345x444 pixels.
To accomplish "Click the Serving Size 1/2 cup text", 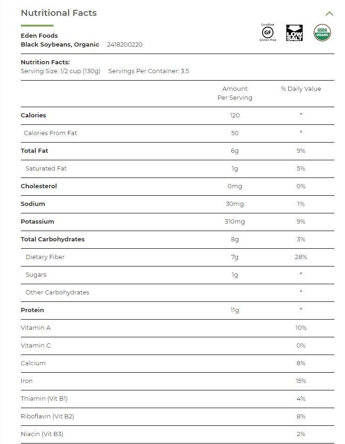I will tap(61, 71).
